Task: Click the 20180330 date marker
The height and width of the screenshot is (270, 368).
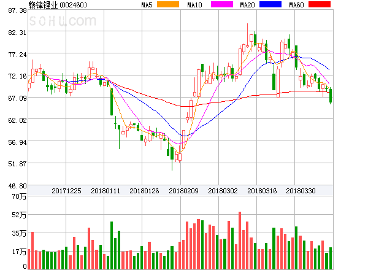Action: [301, 191]
